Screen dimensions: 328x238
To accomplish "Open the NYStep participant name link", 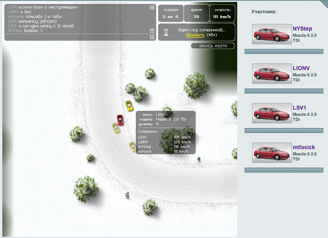I will coord(303,29).
